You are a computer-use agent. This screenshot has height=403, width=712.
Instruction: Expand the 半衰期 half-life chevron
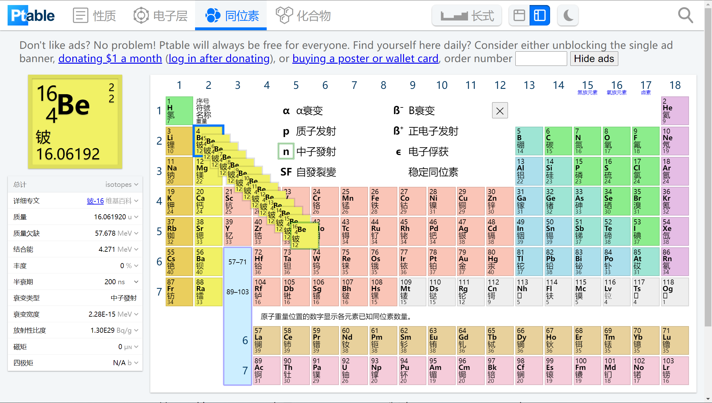(x=136, y=282)
